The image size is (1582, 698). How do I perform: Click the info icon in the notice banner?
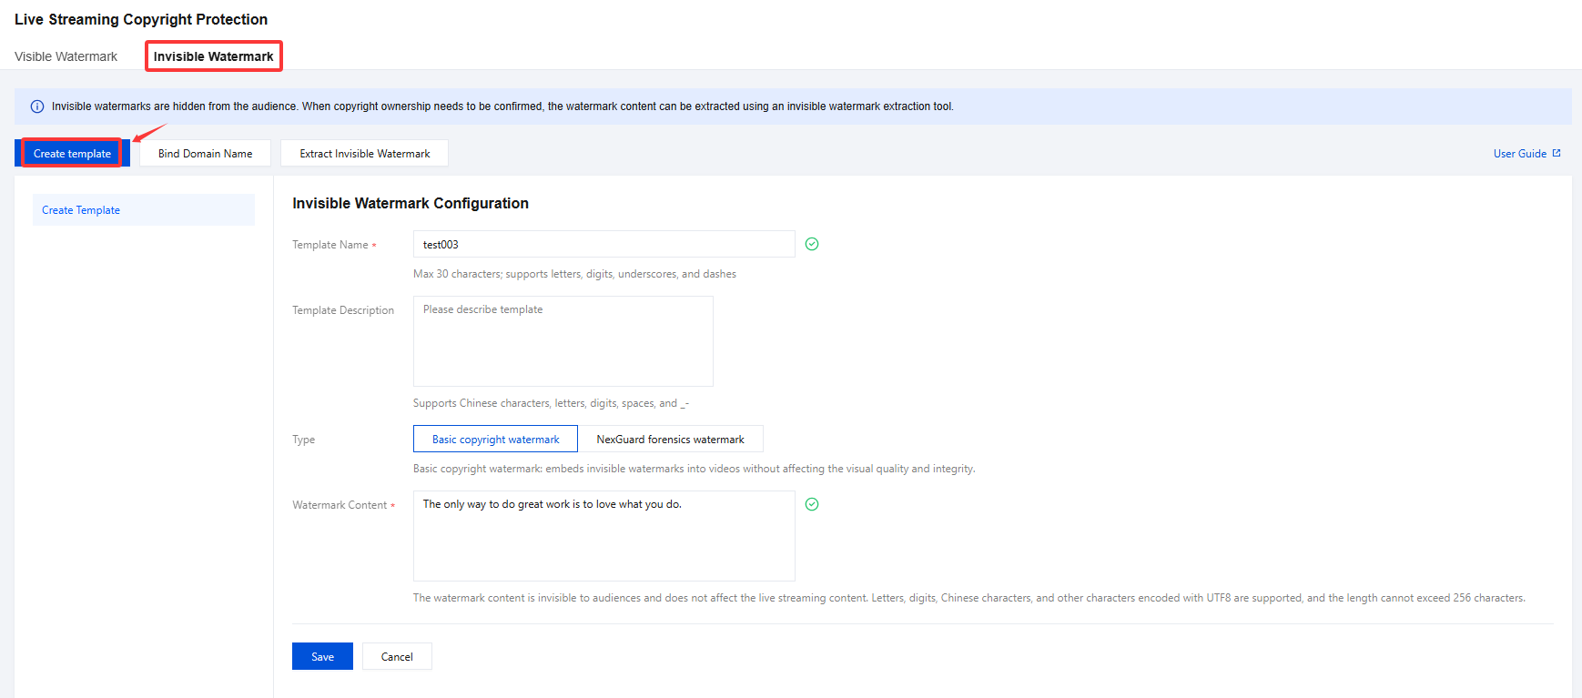coord(37,106)
